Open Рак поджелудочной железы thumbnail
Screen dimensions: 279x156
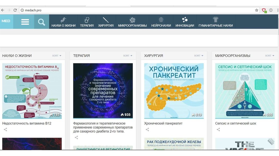tap(174, 144)
